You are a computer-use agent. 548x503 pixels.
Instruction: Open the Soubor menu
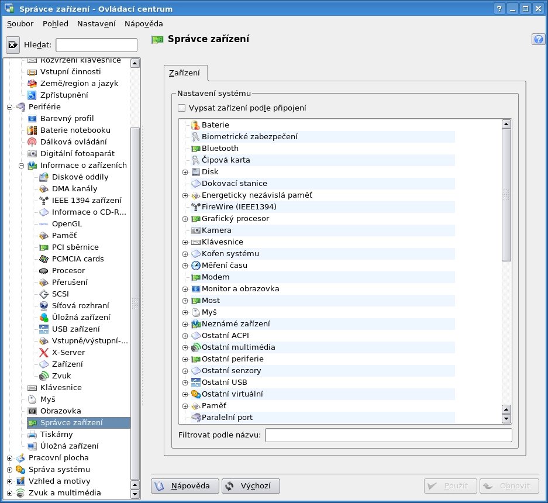coord(20,23)
